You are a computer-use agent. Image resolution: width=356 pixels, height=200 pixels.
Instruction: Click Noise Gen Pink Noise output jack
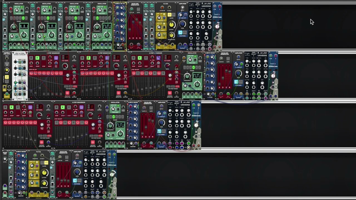pos(5,193)
